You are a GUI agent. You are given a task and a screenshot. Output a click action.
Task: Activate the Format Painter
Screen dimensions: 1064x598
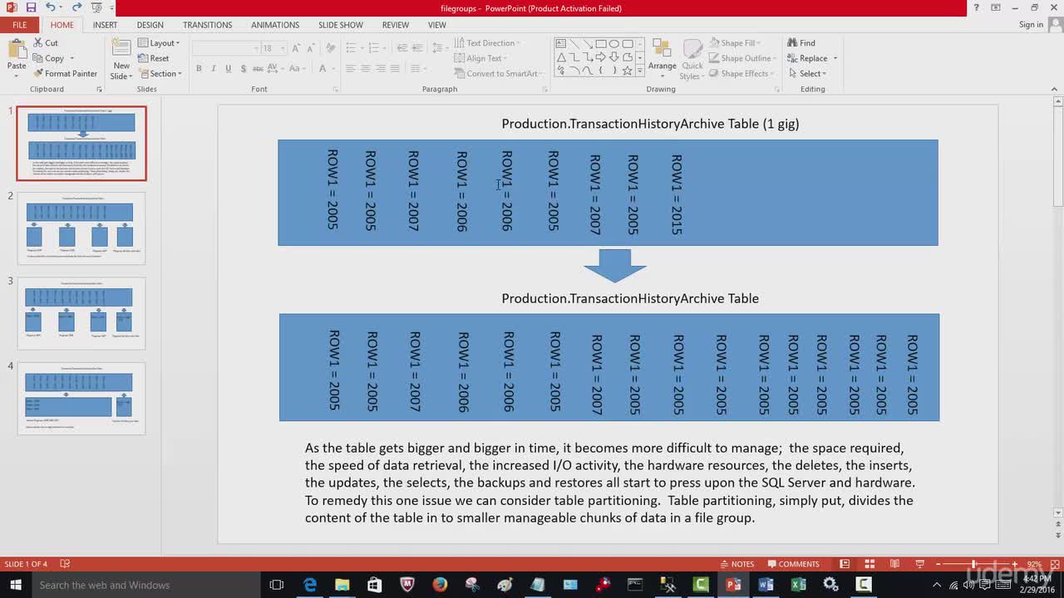coord(66,73)
